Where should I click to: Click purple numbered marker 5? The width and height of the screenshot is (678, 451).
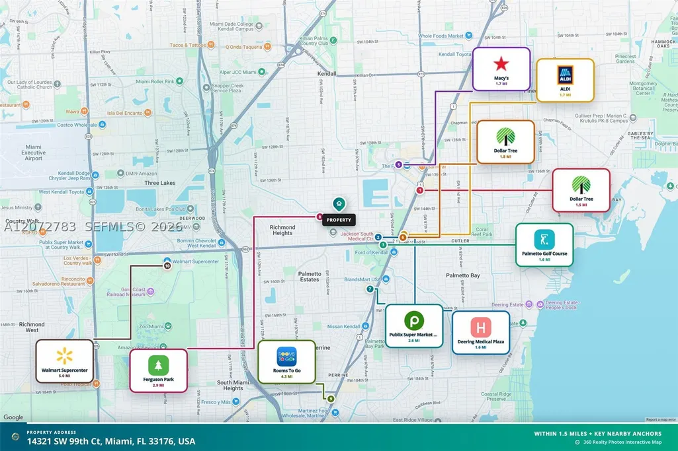pyautogui.click(x=399, y=164)
